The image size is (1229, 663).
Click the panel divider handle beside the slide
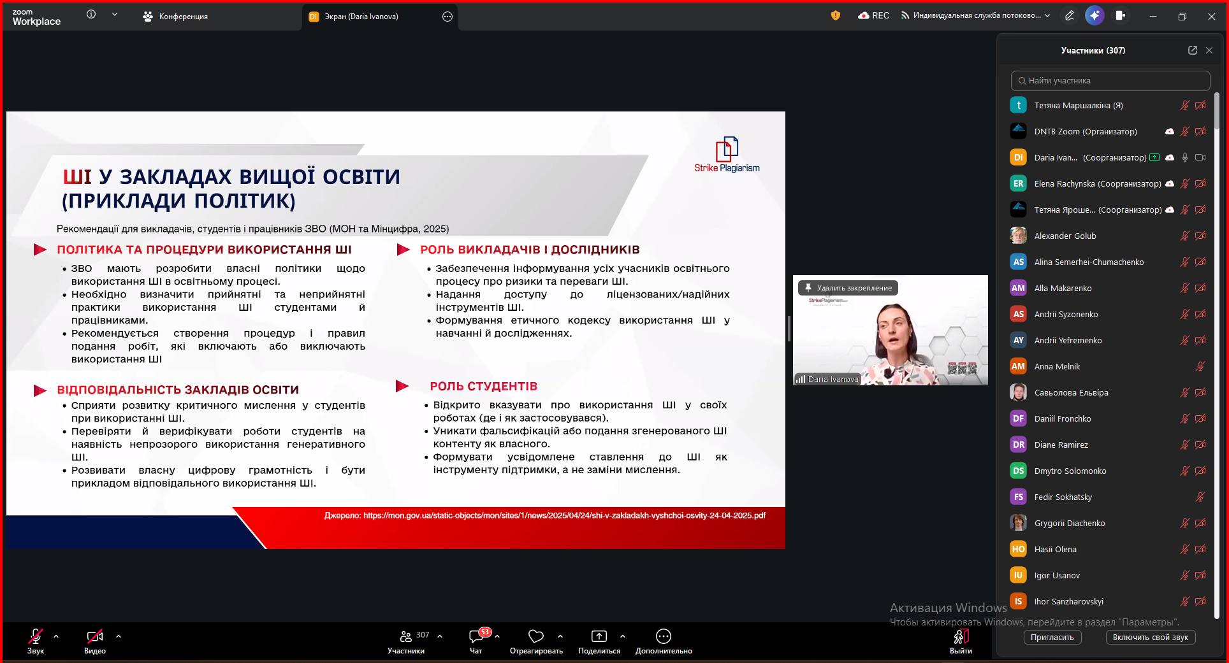pos(789,329)
